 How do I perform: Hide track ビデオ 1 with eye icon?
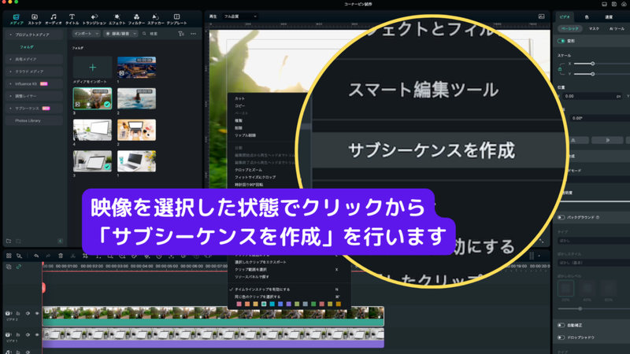click(37, 334)
